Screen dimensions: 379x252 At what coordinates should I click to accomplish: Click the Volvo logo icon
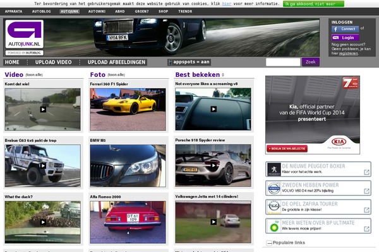point(274,188)
